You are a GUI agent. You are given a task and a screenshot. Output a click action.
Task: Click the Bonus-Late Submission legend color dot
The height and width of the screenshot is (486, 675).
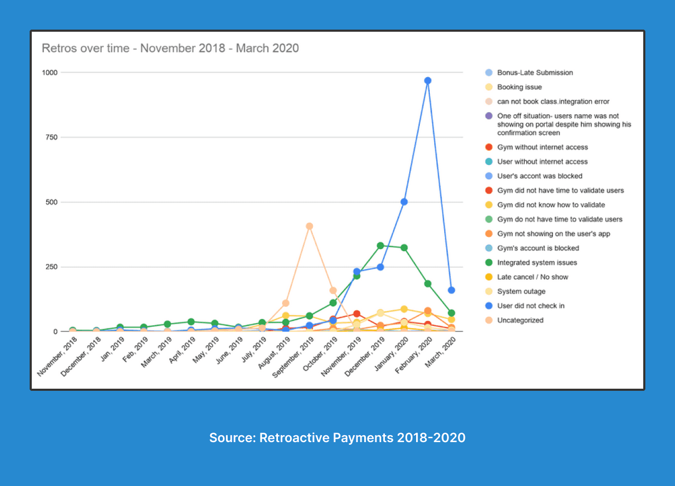pos(489,72)
